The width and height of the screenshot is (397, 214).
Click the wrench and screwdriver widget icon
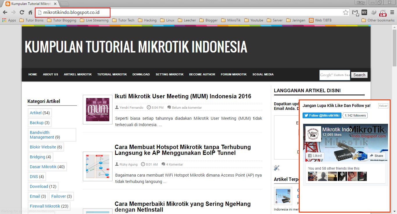277,168
